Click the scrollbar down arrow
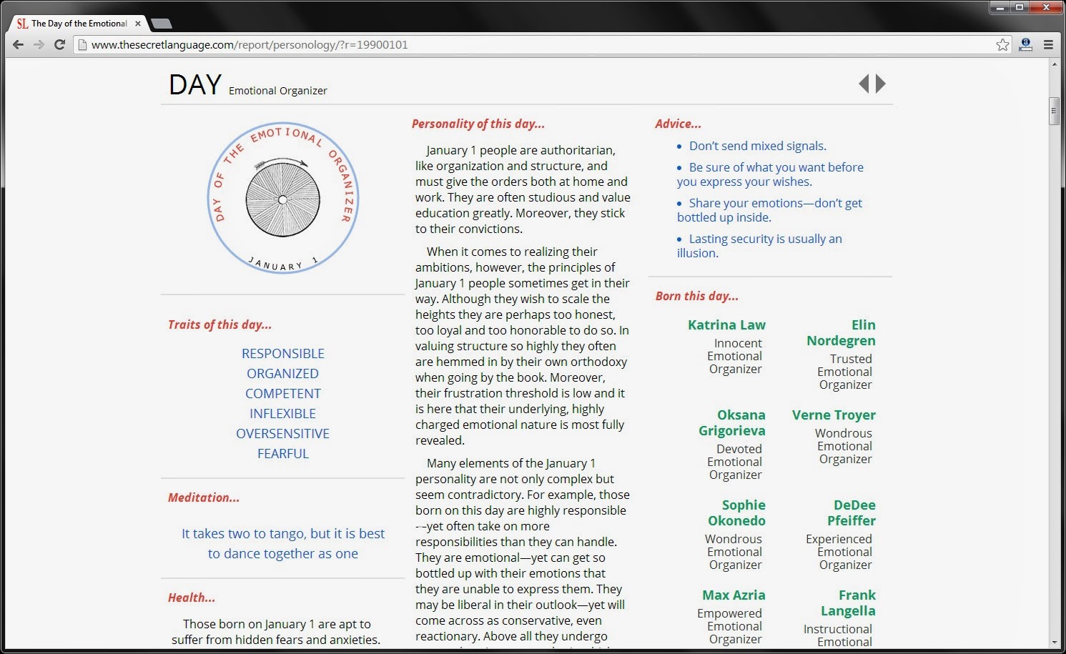Screen dimensions: 1066x654 (1054, 643)
